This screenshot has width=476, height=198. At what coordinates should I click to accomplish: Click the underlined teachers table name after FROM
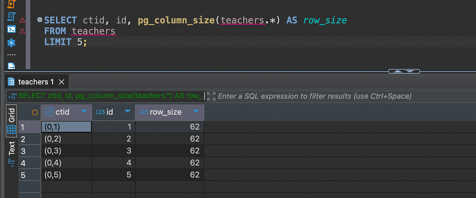(x=93, y=31)
